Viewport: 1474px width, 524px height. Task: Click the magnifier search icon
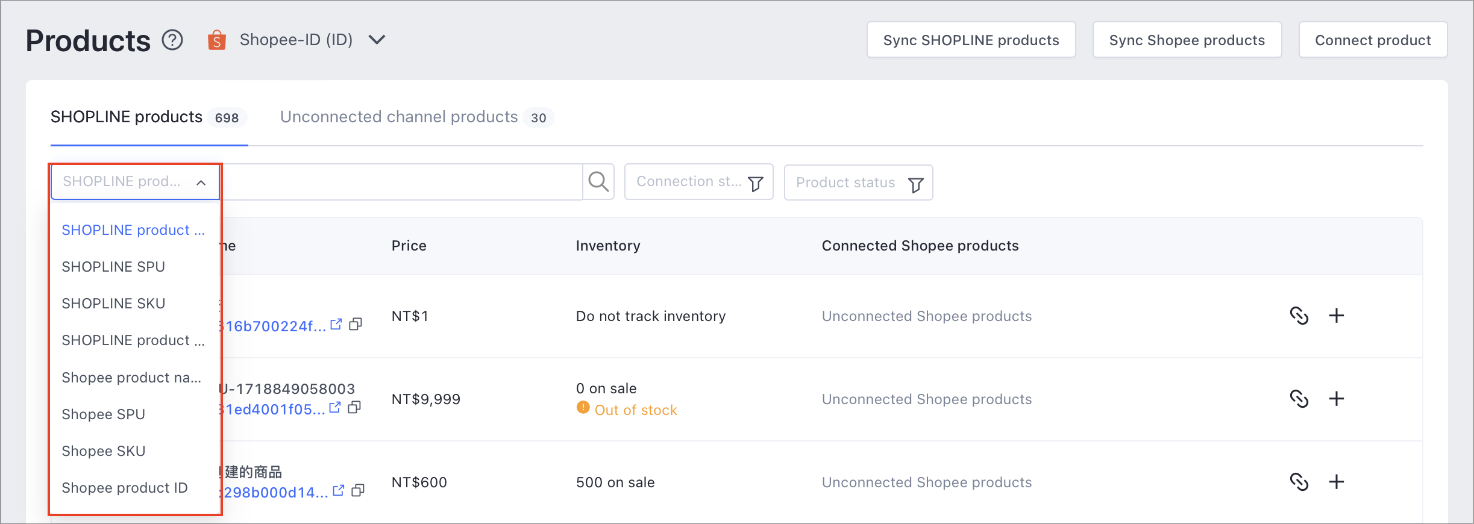598,181
